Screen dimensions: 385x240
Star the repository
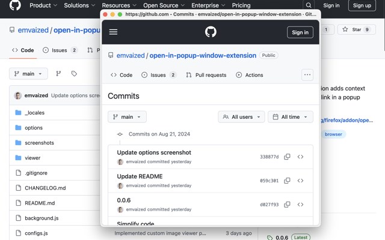[x=357, y=29]
